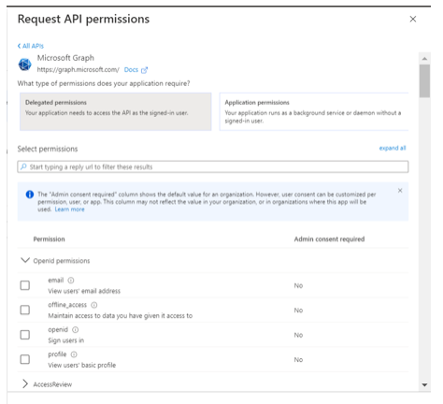443x404 pixels.
Task: Check the email permission checkbox
Action: tap(25, 285)
